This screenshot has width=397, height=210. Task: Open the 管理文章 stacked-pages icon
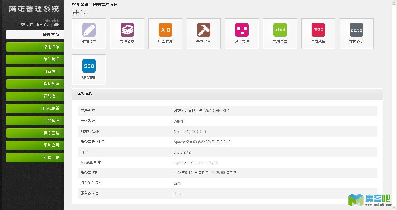click(x=127, y=30)
